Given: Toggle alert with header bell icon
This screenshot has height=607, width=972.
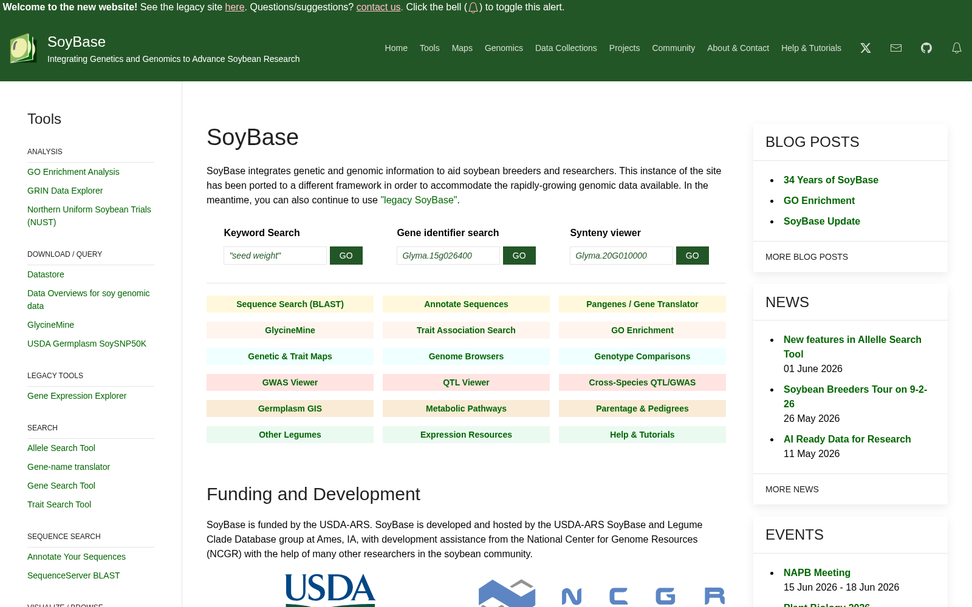Looking at the screenshot, I should click(957, 48).
